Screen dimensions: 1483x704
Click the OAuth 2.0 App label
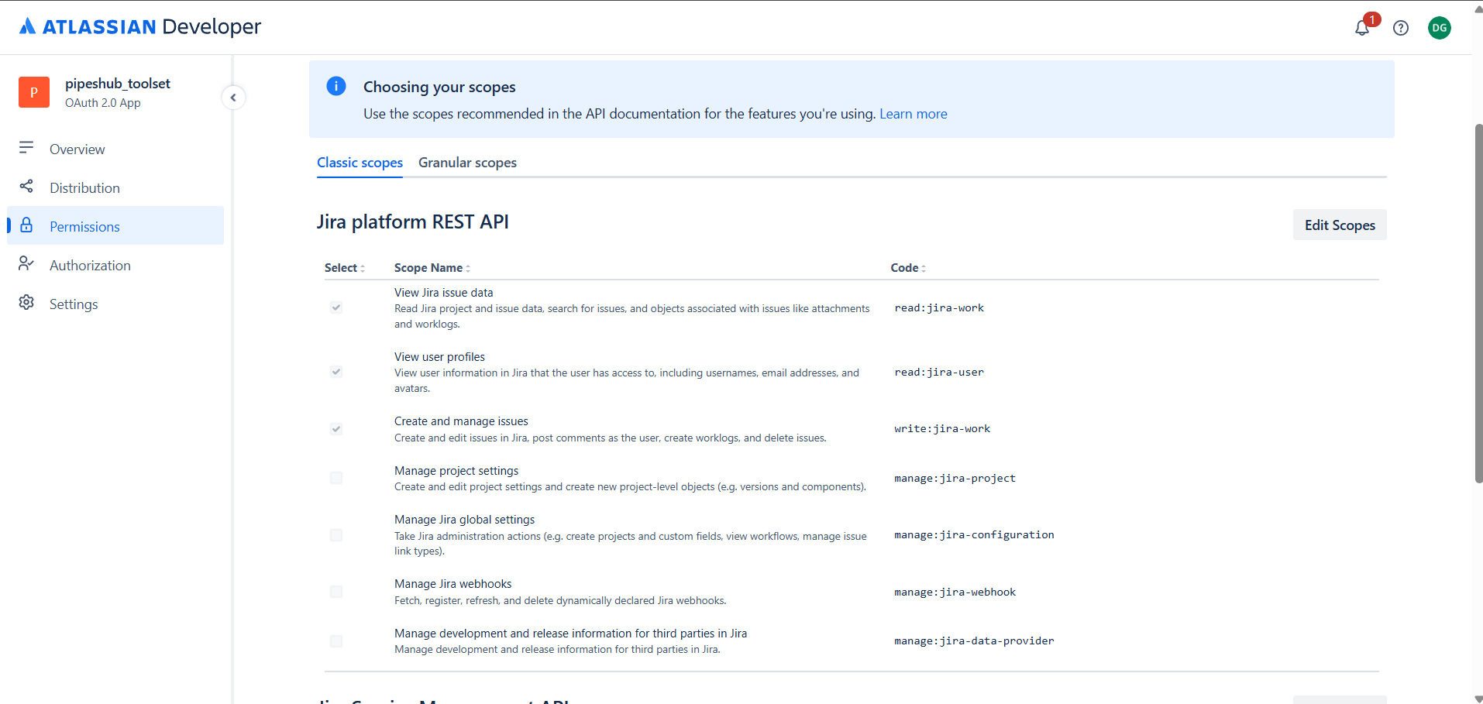(103, 103)
